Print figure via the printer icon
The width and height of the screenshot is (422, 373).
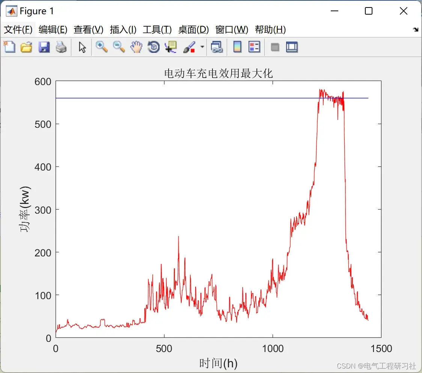click(x=61, y=47)
